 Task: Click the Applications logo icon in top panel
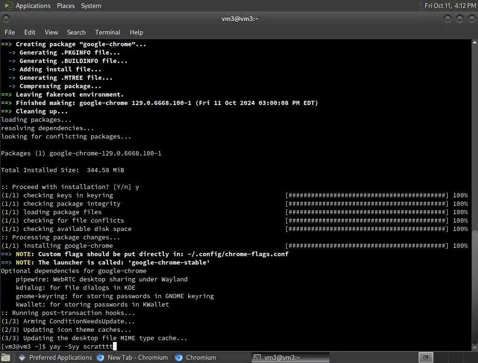coord(8,6)
